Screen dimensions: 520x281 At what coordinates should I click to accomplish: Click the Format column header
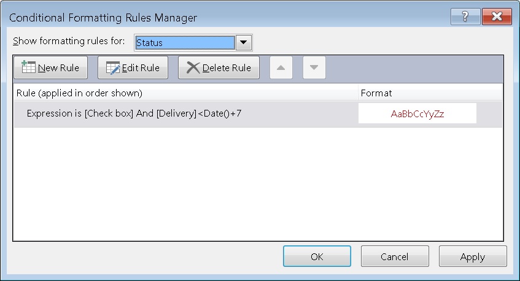376,93
